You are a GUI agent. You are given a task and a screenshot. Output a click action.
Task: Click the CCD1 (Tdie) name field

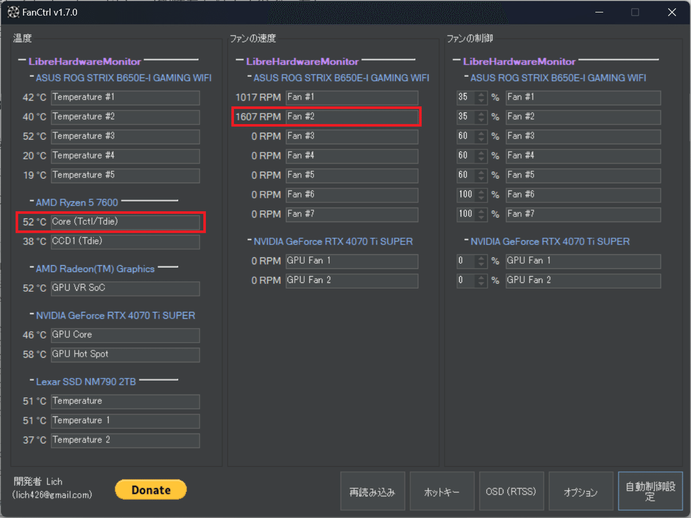tap(126, 241)
